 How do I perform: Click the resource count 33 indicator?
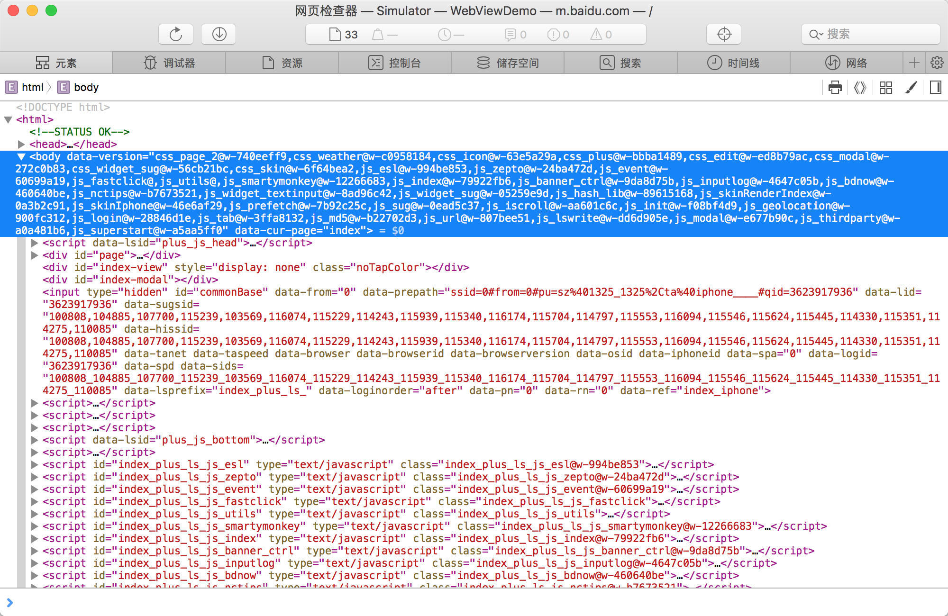pos(344,34)
